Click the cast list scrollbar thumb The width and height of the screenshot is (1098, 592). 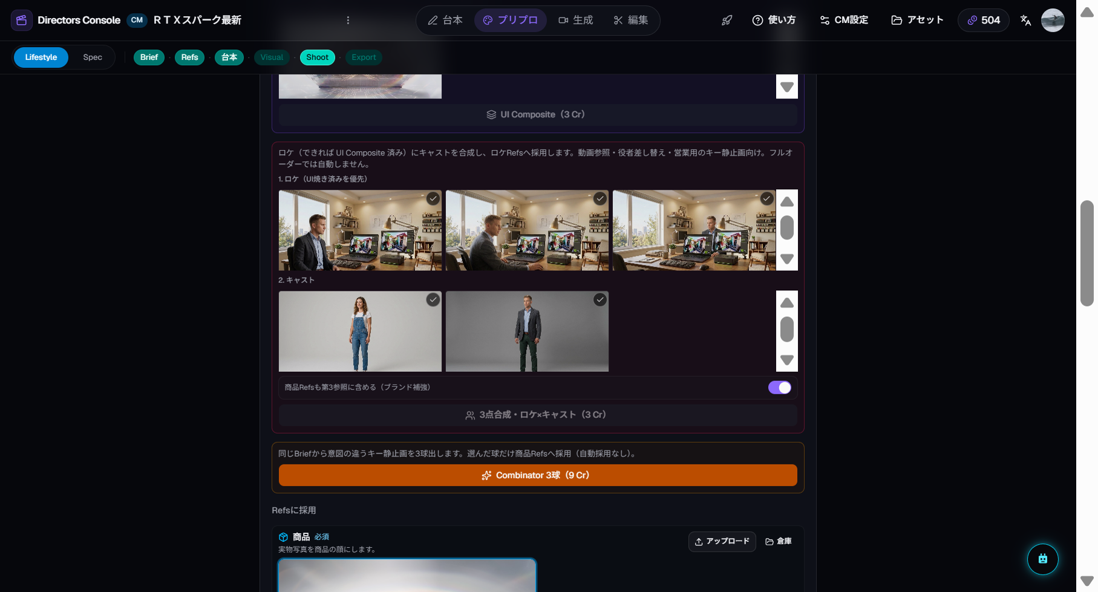point(787,330)
